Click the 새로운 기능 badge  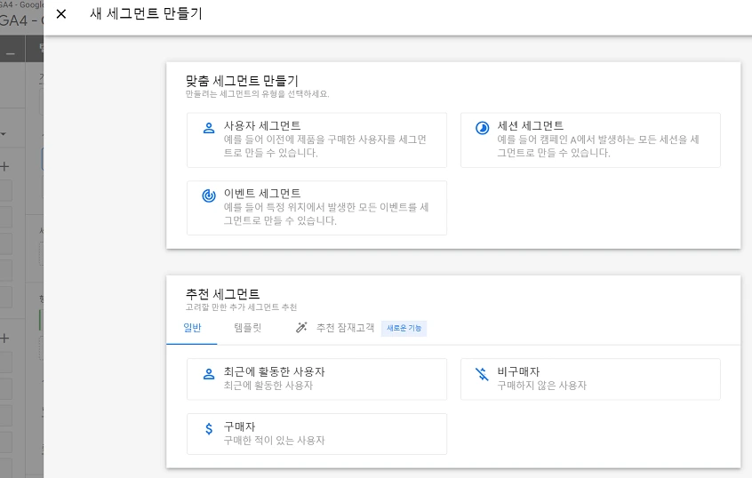click(404, 329)
